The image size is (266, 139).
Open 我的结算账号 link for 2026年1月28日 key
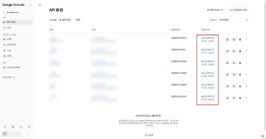[208, 85]
